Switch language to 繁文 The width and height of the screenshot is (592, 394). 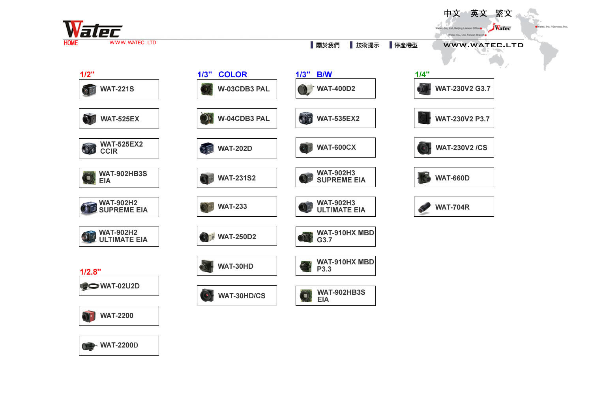pos(504,13)
